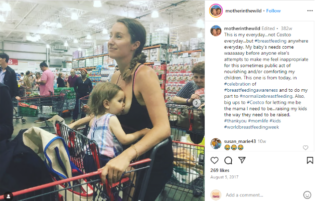Click susan_marie43's commenter avatar
317x201 pixels.
(216, 144)
